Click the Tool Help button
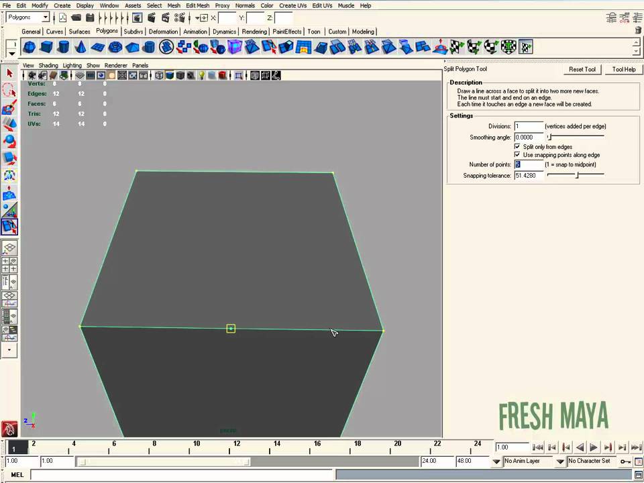644x483 pixels. pyautogui.click(x=623, y=69)
